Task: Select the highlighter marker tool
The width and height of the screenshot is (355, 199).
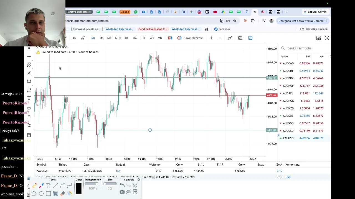Action: 41,186
